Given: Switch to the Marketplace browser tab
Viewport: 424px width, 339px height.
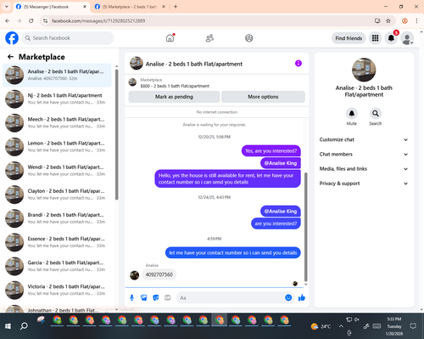Looking at the screenshot, I should coord(130,7).
